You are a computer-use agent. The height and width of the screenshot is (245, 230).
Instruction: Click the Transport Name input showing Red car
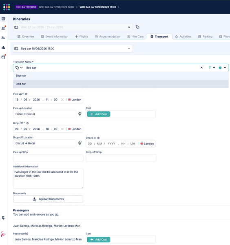point(112,68)
